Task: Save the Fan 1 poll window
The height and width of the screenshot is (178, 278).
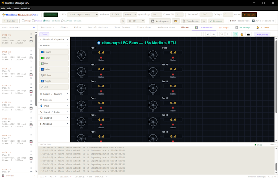Action: tap(31, 41)
